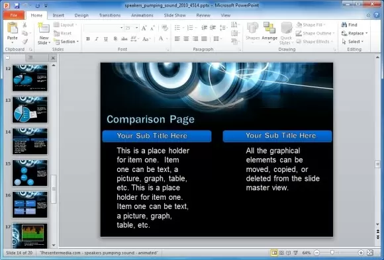This screenshot has height=260, width=384.
Task: Apply Italic formatting
Action: pyautogui.click(x=97, y=39)
